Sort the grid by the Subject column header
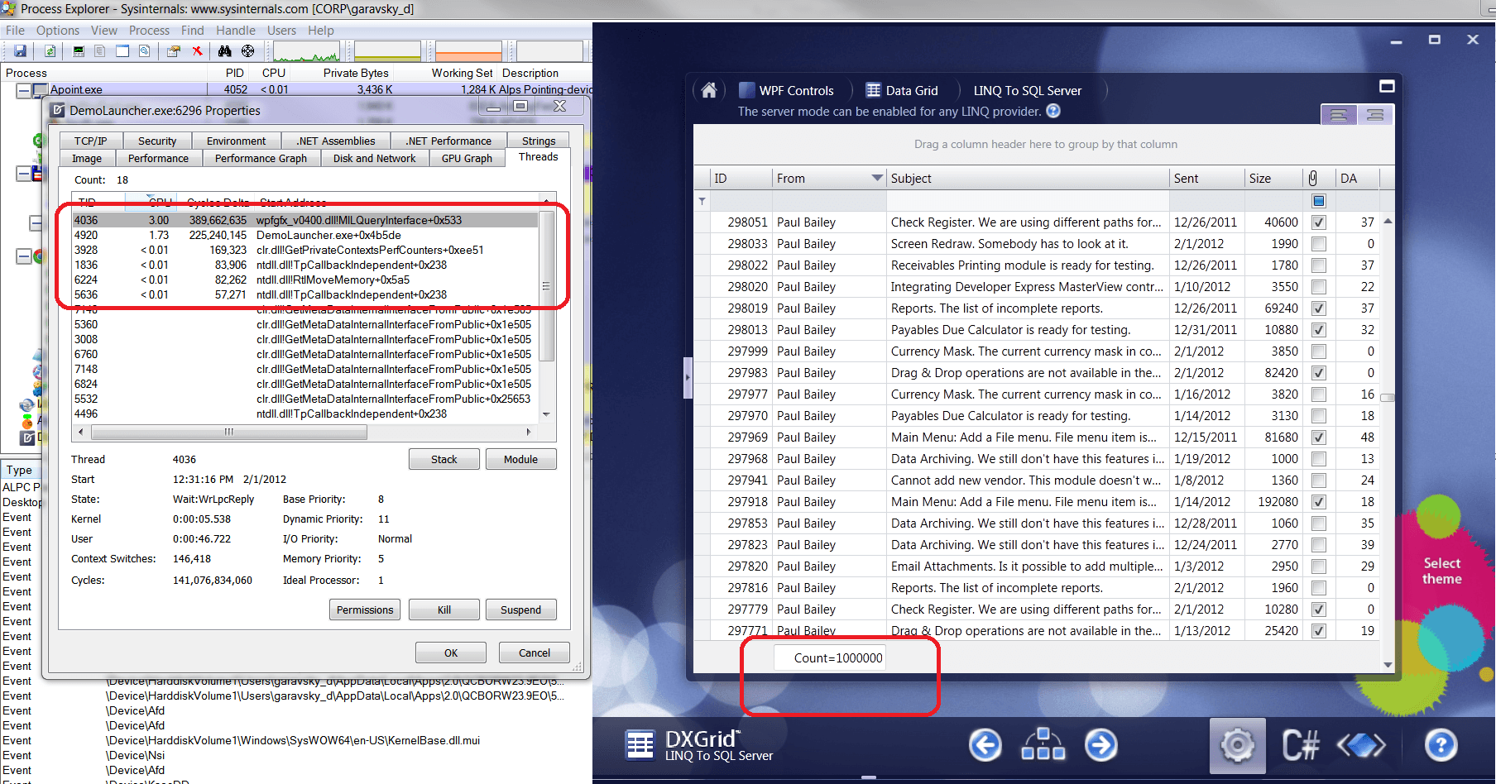 [x=1027, y=178]
